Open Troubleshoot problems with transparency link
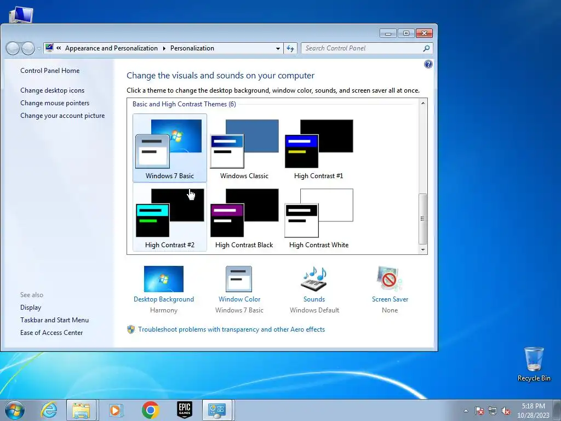This screenshot has height=421, width=561. pyautogui.click(x=232, y=329)
